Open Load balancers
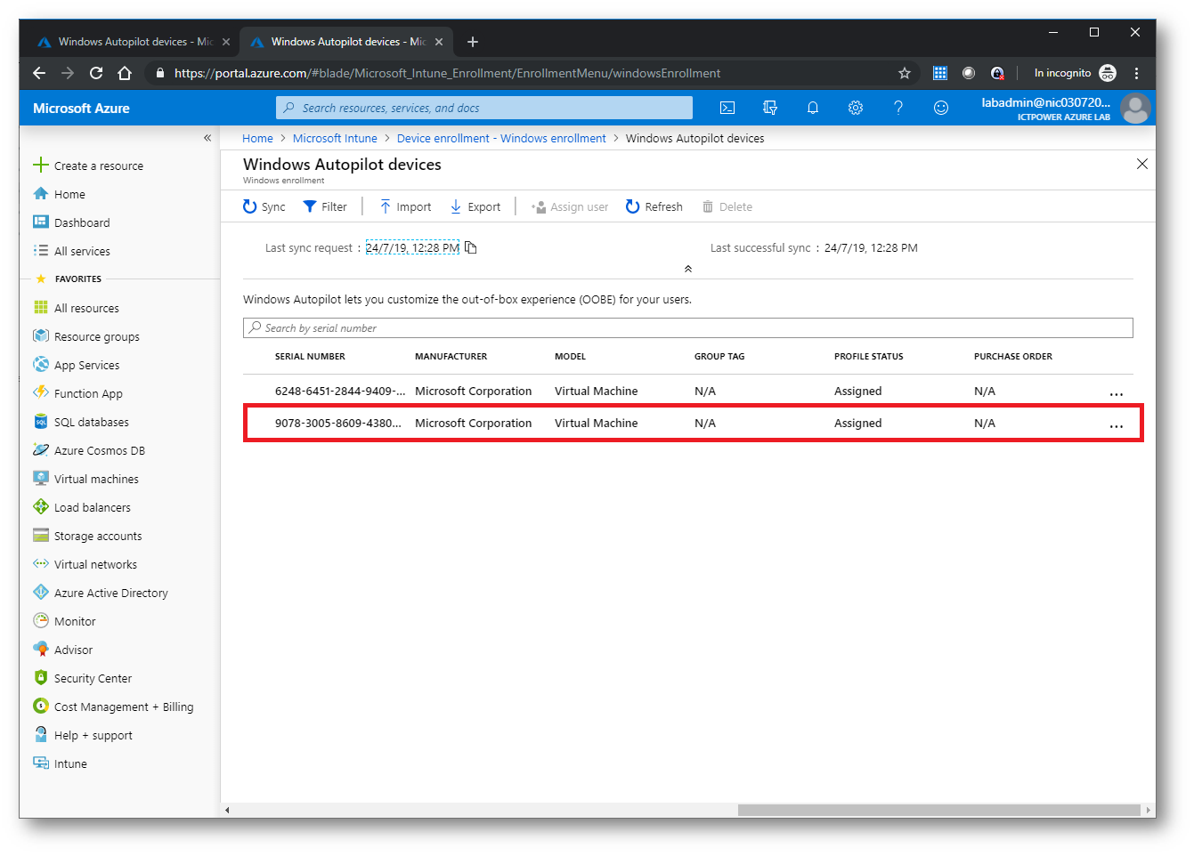Viewport: 1194px width, 856px height. (82, 507)
